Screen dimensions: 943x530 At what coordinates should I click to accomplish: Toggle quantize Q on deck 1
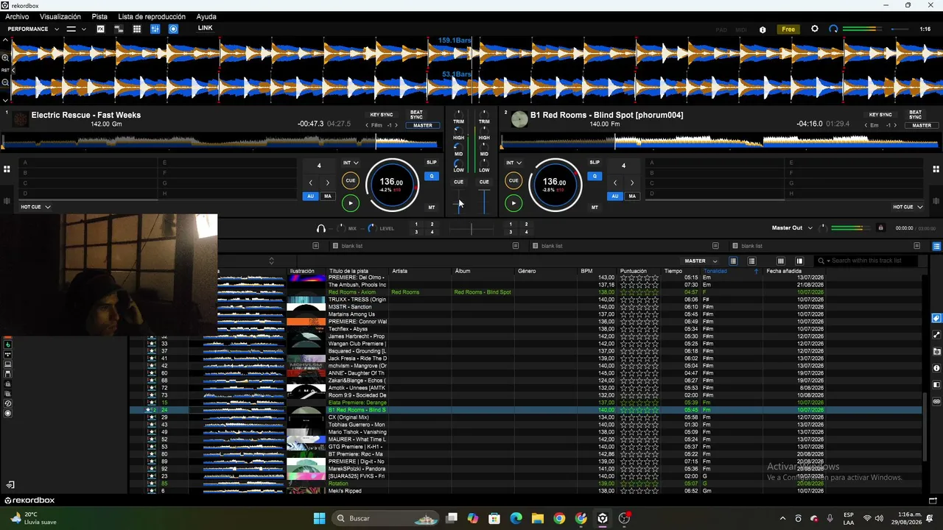pyautogui.click(x=432, y=176)
